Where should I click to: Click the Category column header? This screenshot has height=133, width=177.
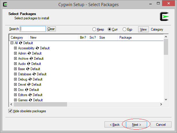(19, 38)
